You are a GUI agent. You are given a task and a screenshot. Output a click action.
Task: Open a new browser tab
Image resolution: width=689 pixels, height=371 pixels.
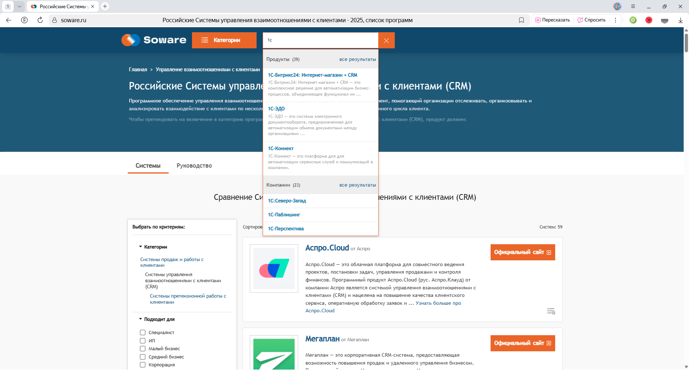click(105, 6)
